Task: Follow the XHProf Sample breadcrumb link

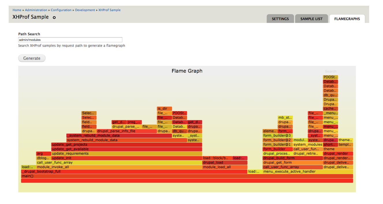Action: coord(109,10)
